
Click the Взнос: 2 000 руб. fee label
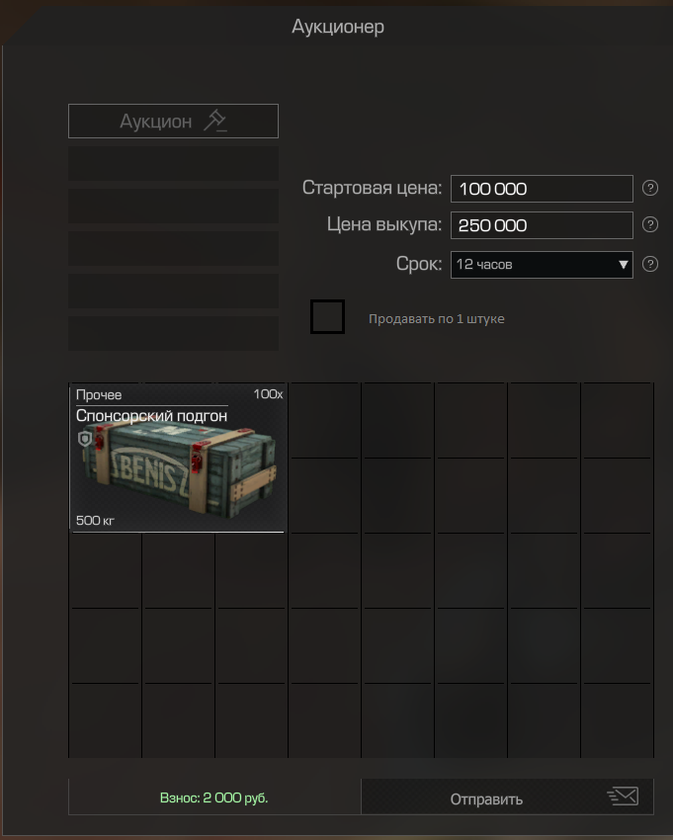[x=213, y=798]
